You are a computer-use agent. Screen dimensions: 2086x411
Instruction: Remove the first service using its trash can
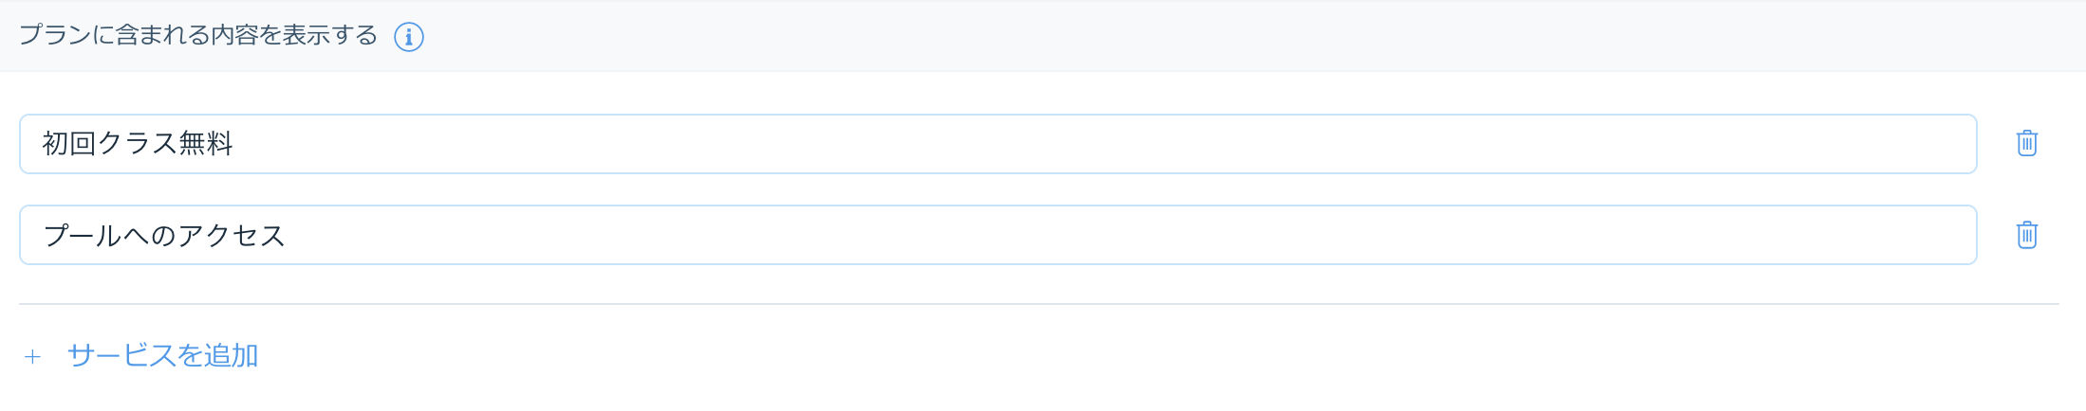pos(2026,143)
